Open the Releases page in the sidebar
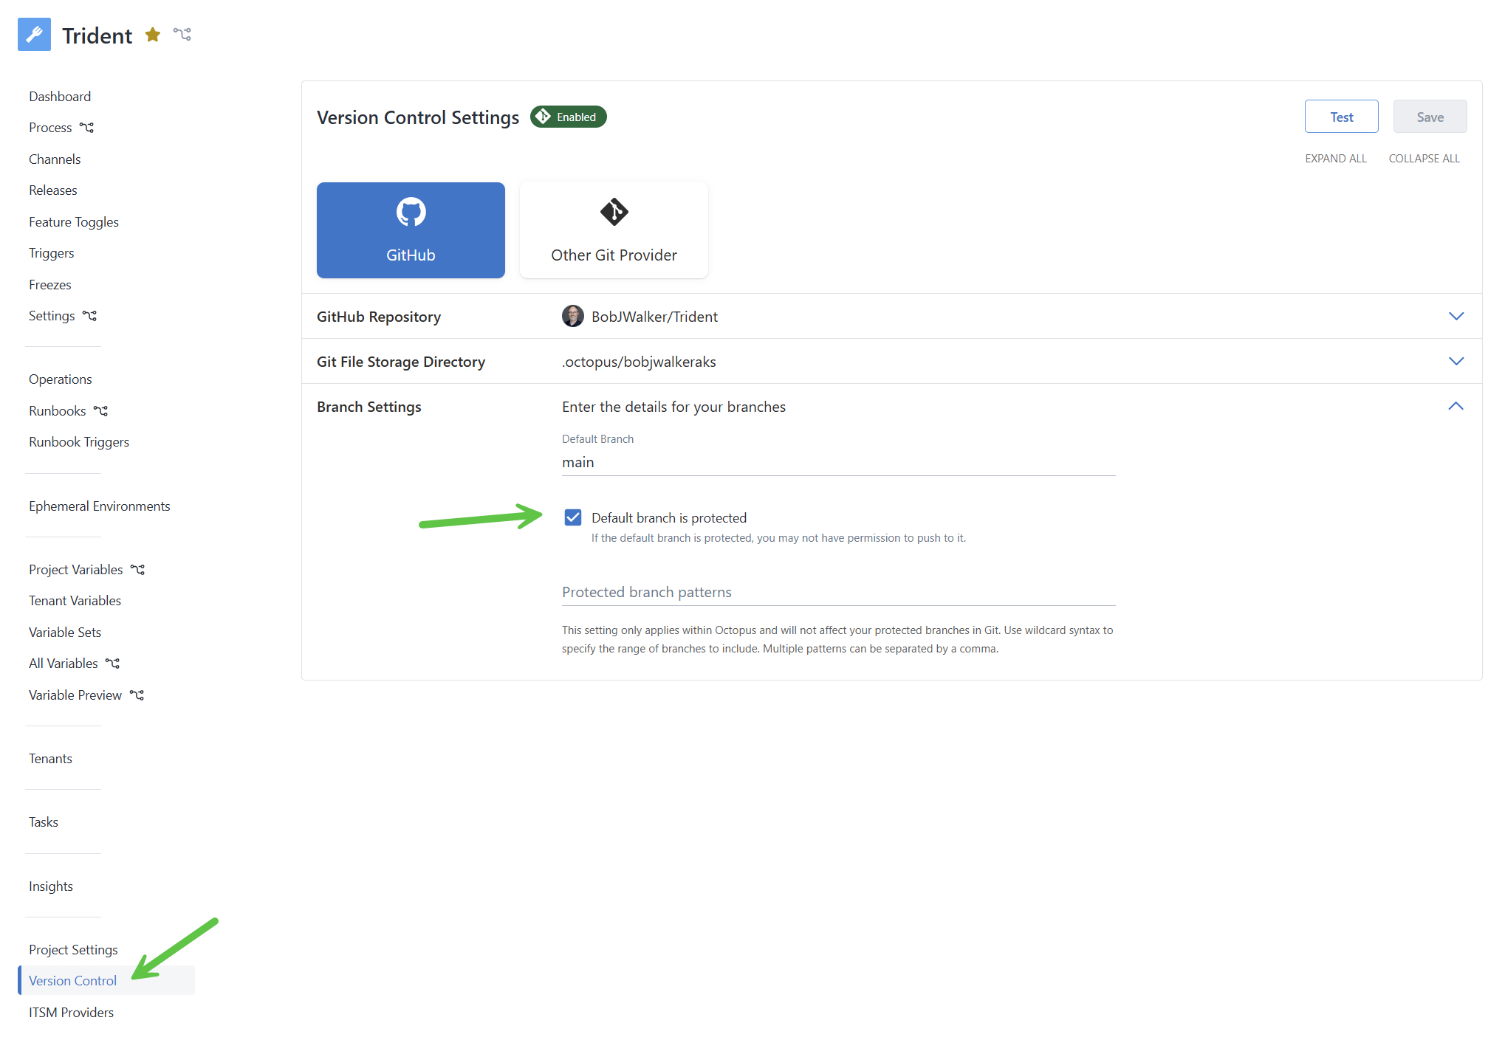Screen dimensions: 1505x1054 coord(52,190)
